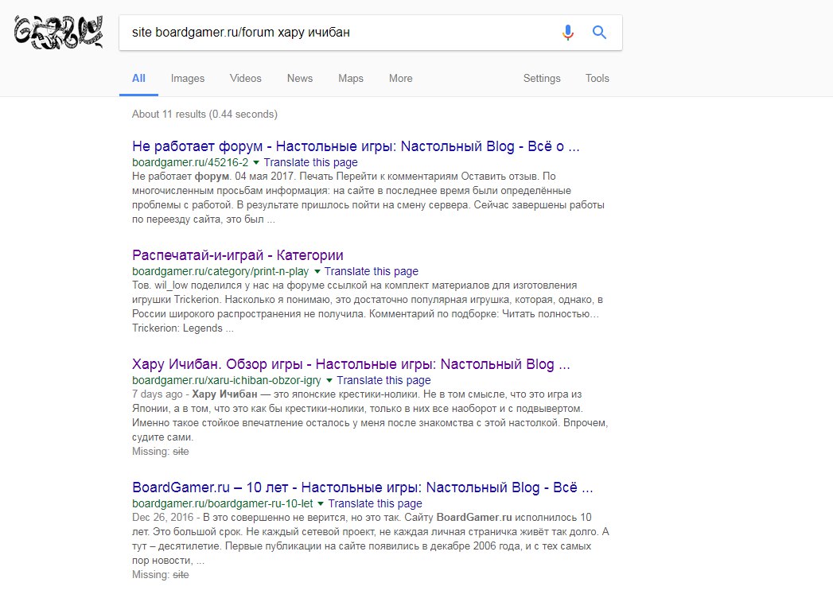Screen dimensions: 833x598
Task: Expand dropdown arrow next to boardgamer.ru/category/print-n-play
Action: coord(317,271)
